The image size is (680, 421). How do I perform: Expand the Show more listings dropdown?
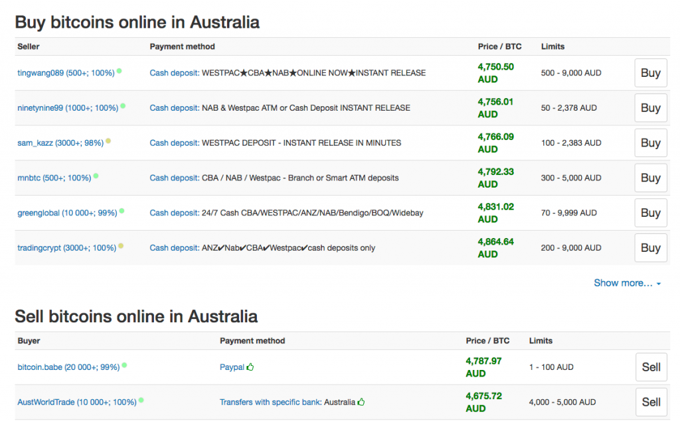coord(627,283)
